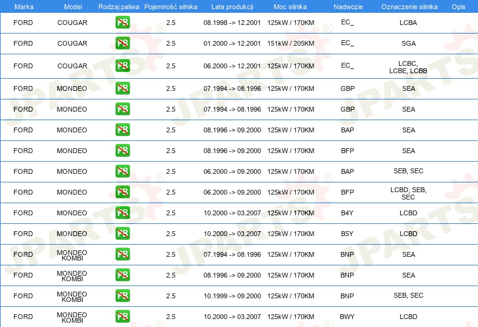Click the fuel icon in the MONDEO B4Y row

pos(122,213)
